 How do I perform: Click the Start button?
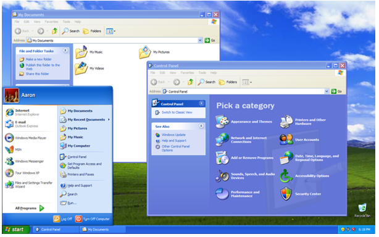point(15,230)
